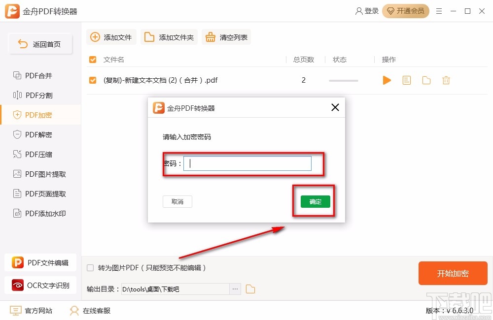Click the file's status progress bar

pos(343,80)
